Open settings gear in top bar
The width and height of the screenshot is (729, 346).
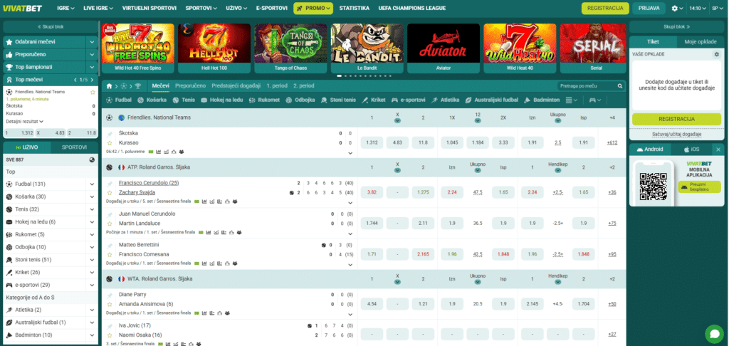pos(675,9)
